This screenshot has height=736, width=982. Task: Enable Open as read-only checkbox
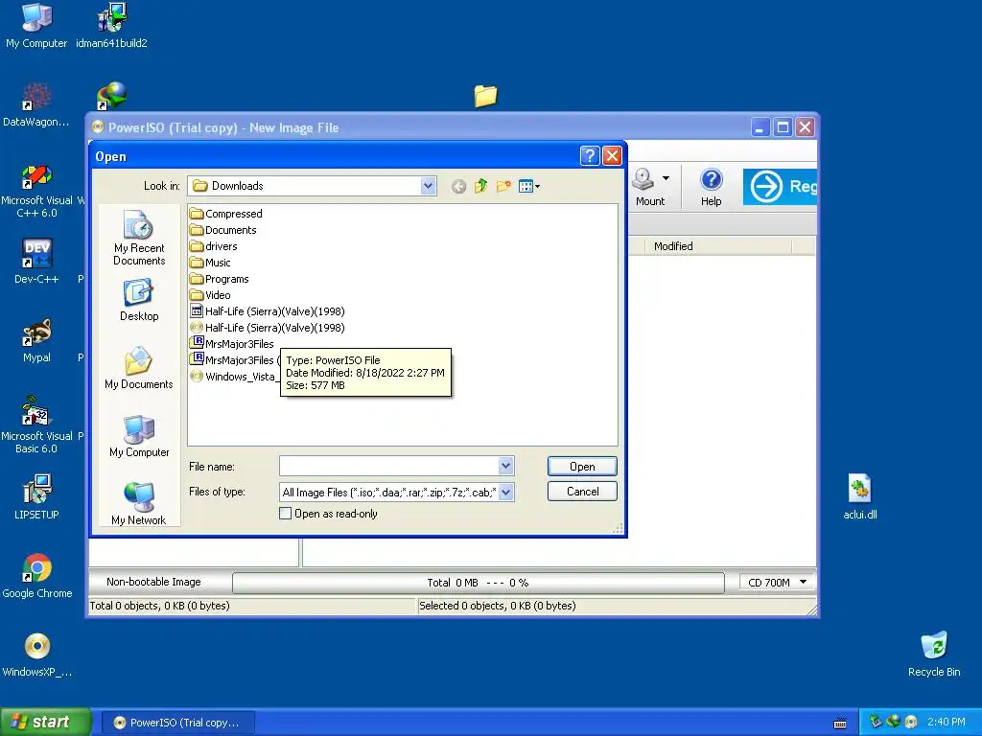tap(285, 514)
